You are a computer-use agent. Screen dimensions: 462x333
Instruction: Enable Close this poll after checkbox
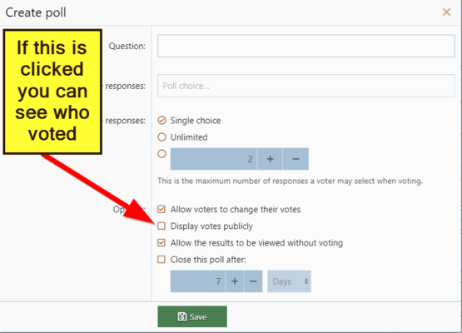click(161, 260)
